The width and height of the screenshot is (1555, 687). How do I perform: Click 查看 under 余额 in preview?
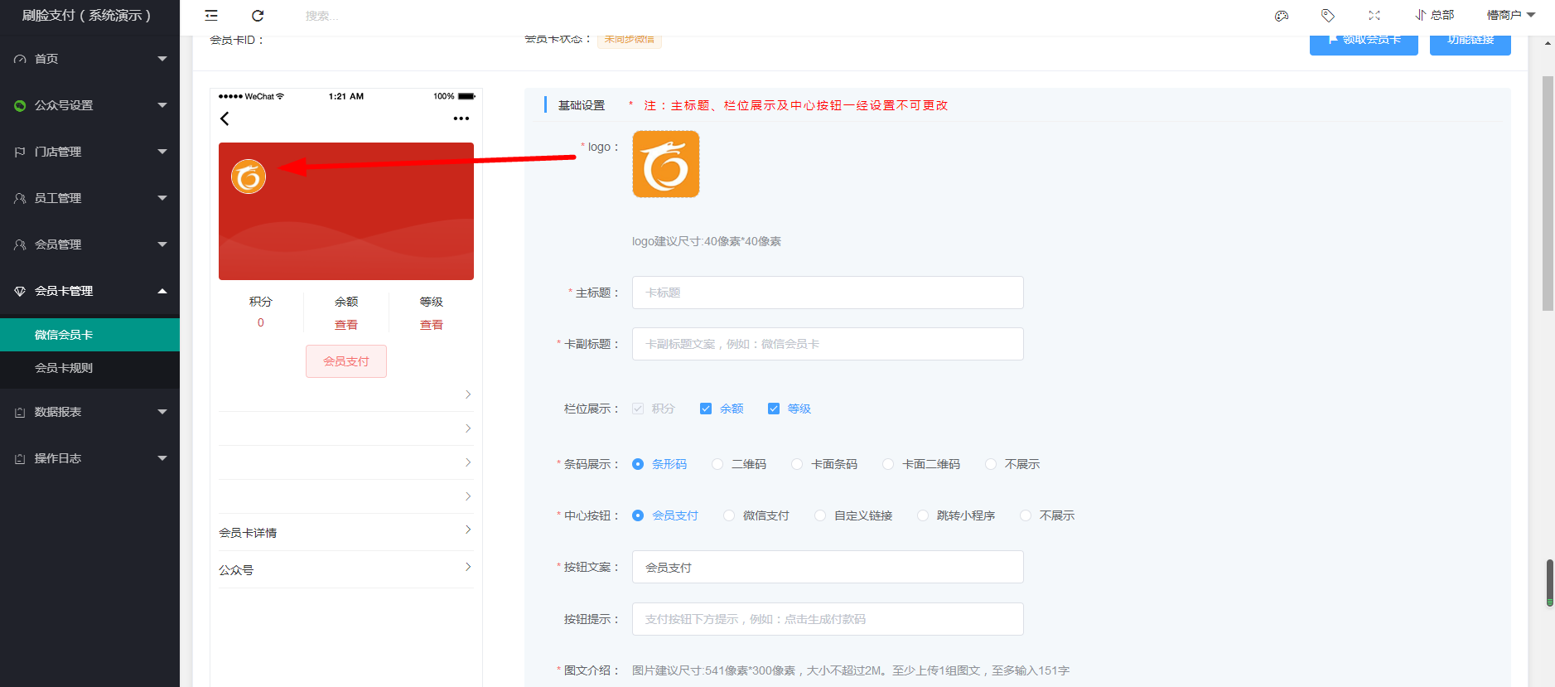point(346,325)
